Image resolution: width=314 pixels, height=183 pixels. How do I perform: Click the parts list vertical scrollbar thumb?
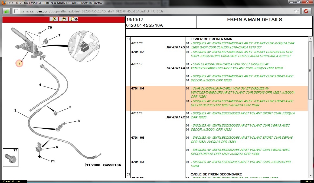tap(310, 70)
